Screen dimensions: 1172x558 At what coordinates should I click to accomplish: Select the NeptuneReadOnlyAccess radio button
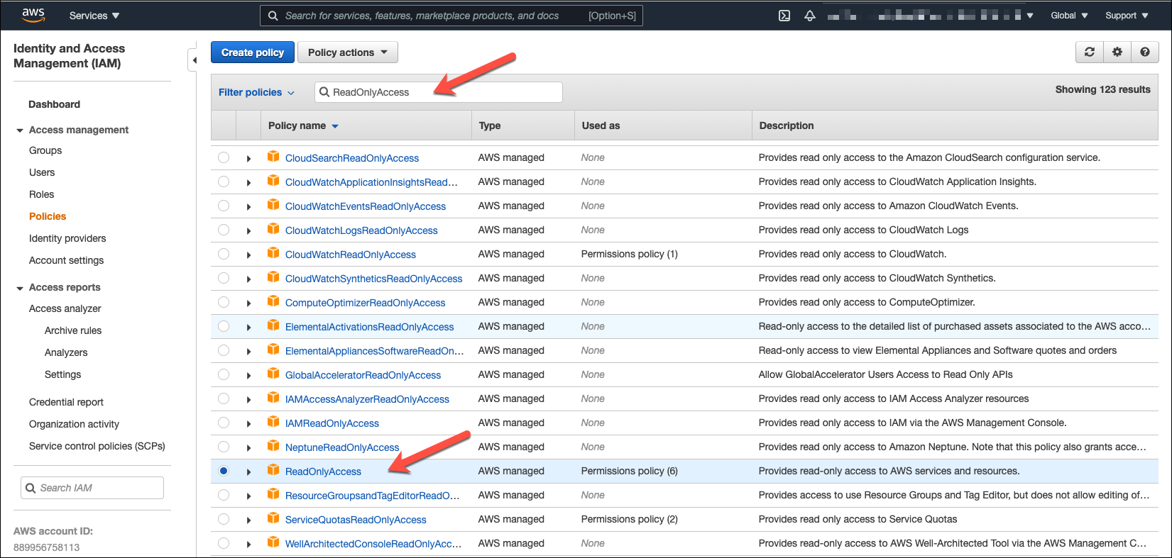tap(224, 447)
